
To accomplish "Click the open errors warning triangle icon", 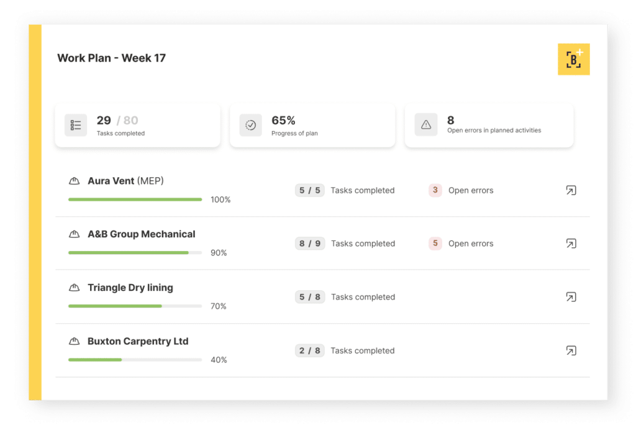I will [425, 124].
